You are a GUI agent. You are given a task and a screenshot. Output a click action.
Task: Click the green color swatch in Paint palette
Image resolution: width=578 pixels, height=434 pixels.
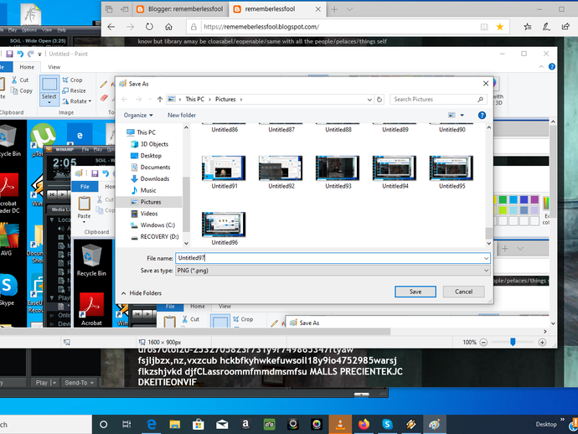[x=503, y=200]
